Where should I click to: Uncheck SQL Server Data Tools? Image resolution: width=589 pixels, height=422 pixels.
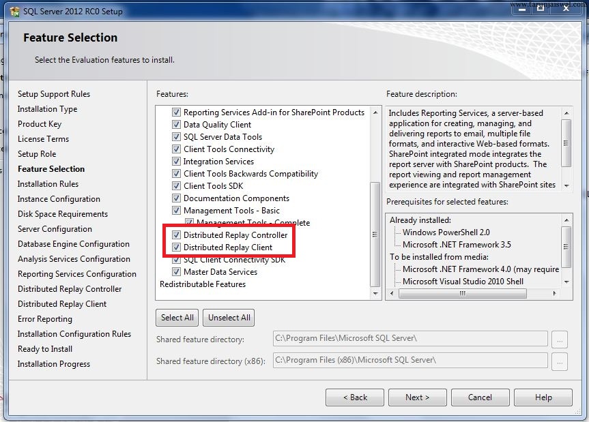176,136
